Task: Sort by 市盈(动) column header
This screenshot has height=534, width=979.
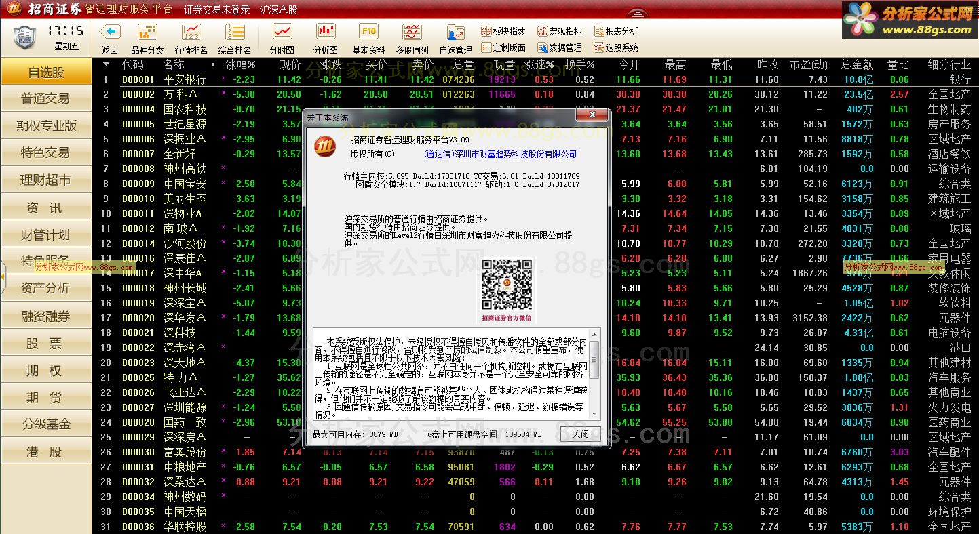Action: [x=809, y=64]
